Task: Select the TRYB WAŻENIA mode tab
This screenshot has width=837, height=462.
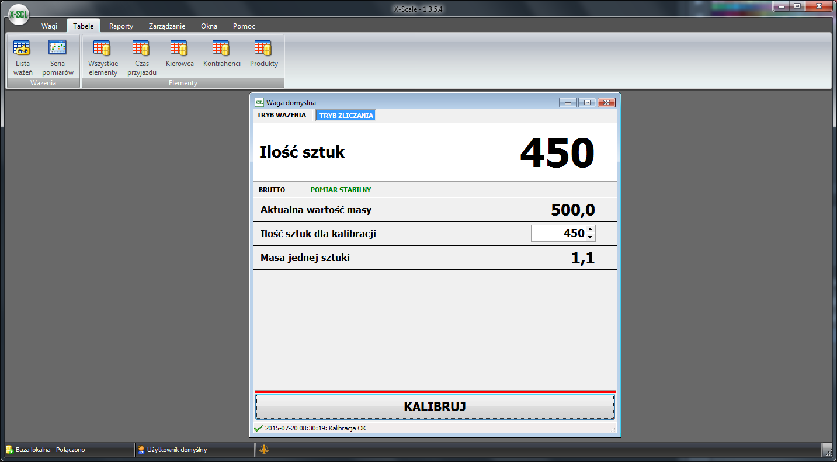Action: (282, 116)
